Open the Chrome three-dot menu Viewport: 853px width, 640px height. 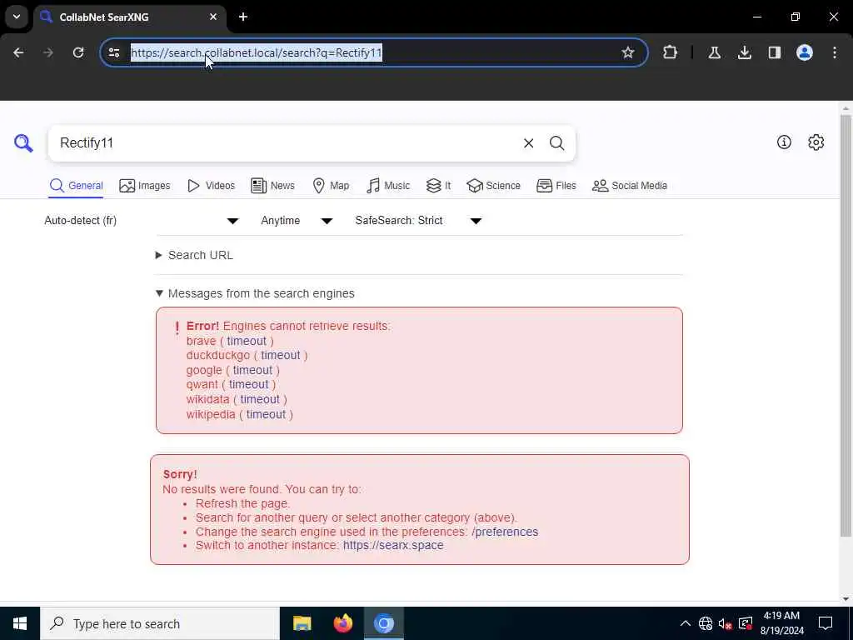(835, 52)
